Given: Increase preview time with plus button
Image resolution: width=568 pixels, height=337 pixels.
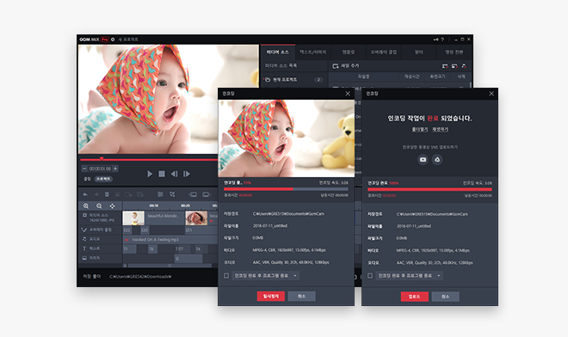Looking at the screenshot, I should click(x=115, y=168).
